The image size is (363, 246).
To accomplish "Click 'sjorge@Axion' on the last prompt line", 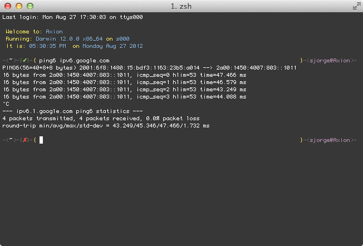I will point(330,140).
